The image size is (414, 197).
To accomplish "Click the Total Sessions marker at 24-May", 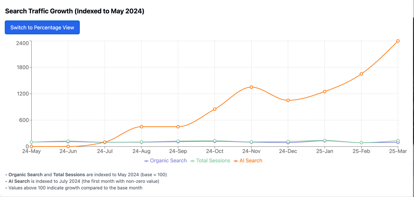I will click(31, 142).
